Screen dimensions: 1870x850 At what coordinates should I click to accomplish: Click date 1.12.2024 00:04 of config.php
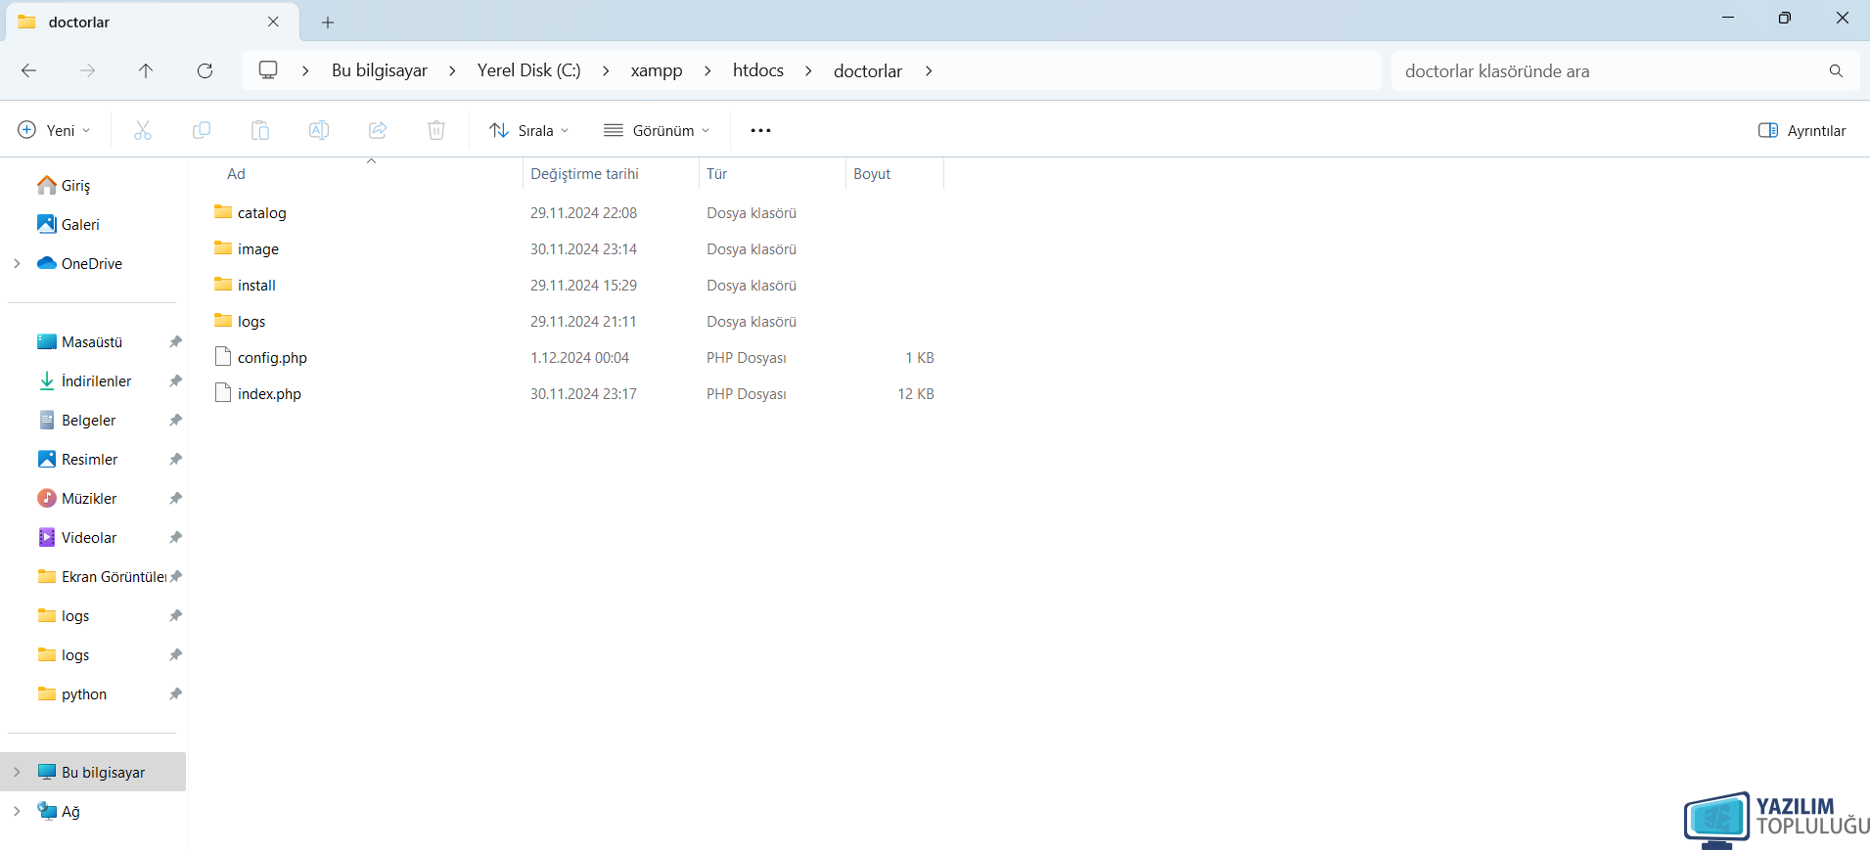(x=579, y=358)
